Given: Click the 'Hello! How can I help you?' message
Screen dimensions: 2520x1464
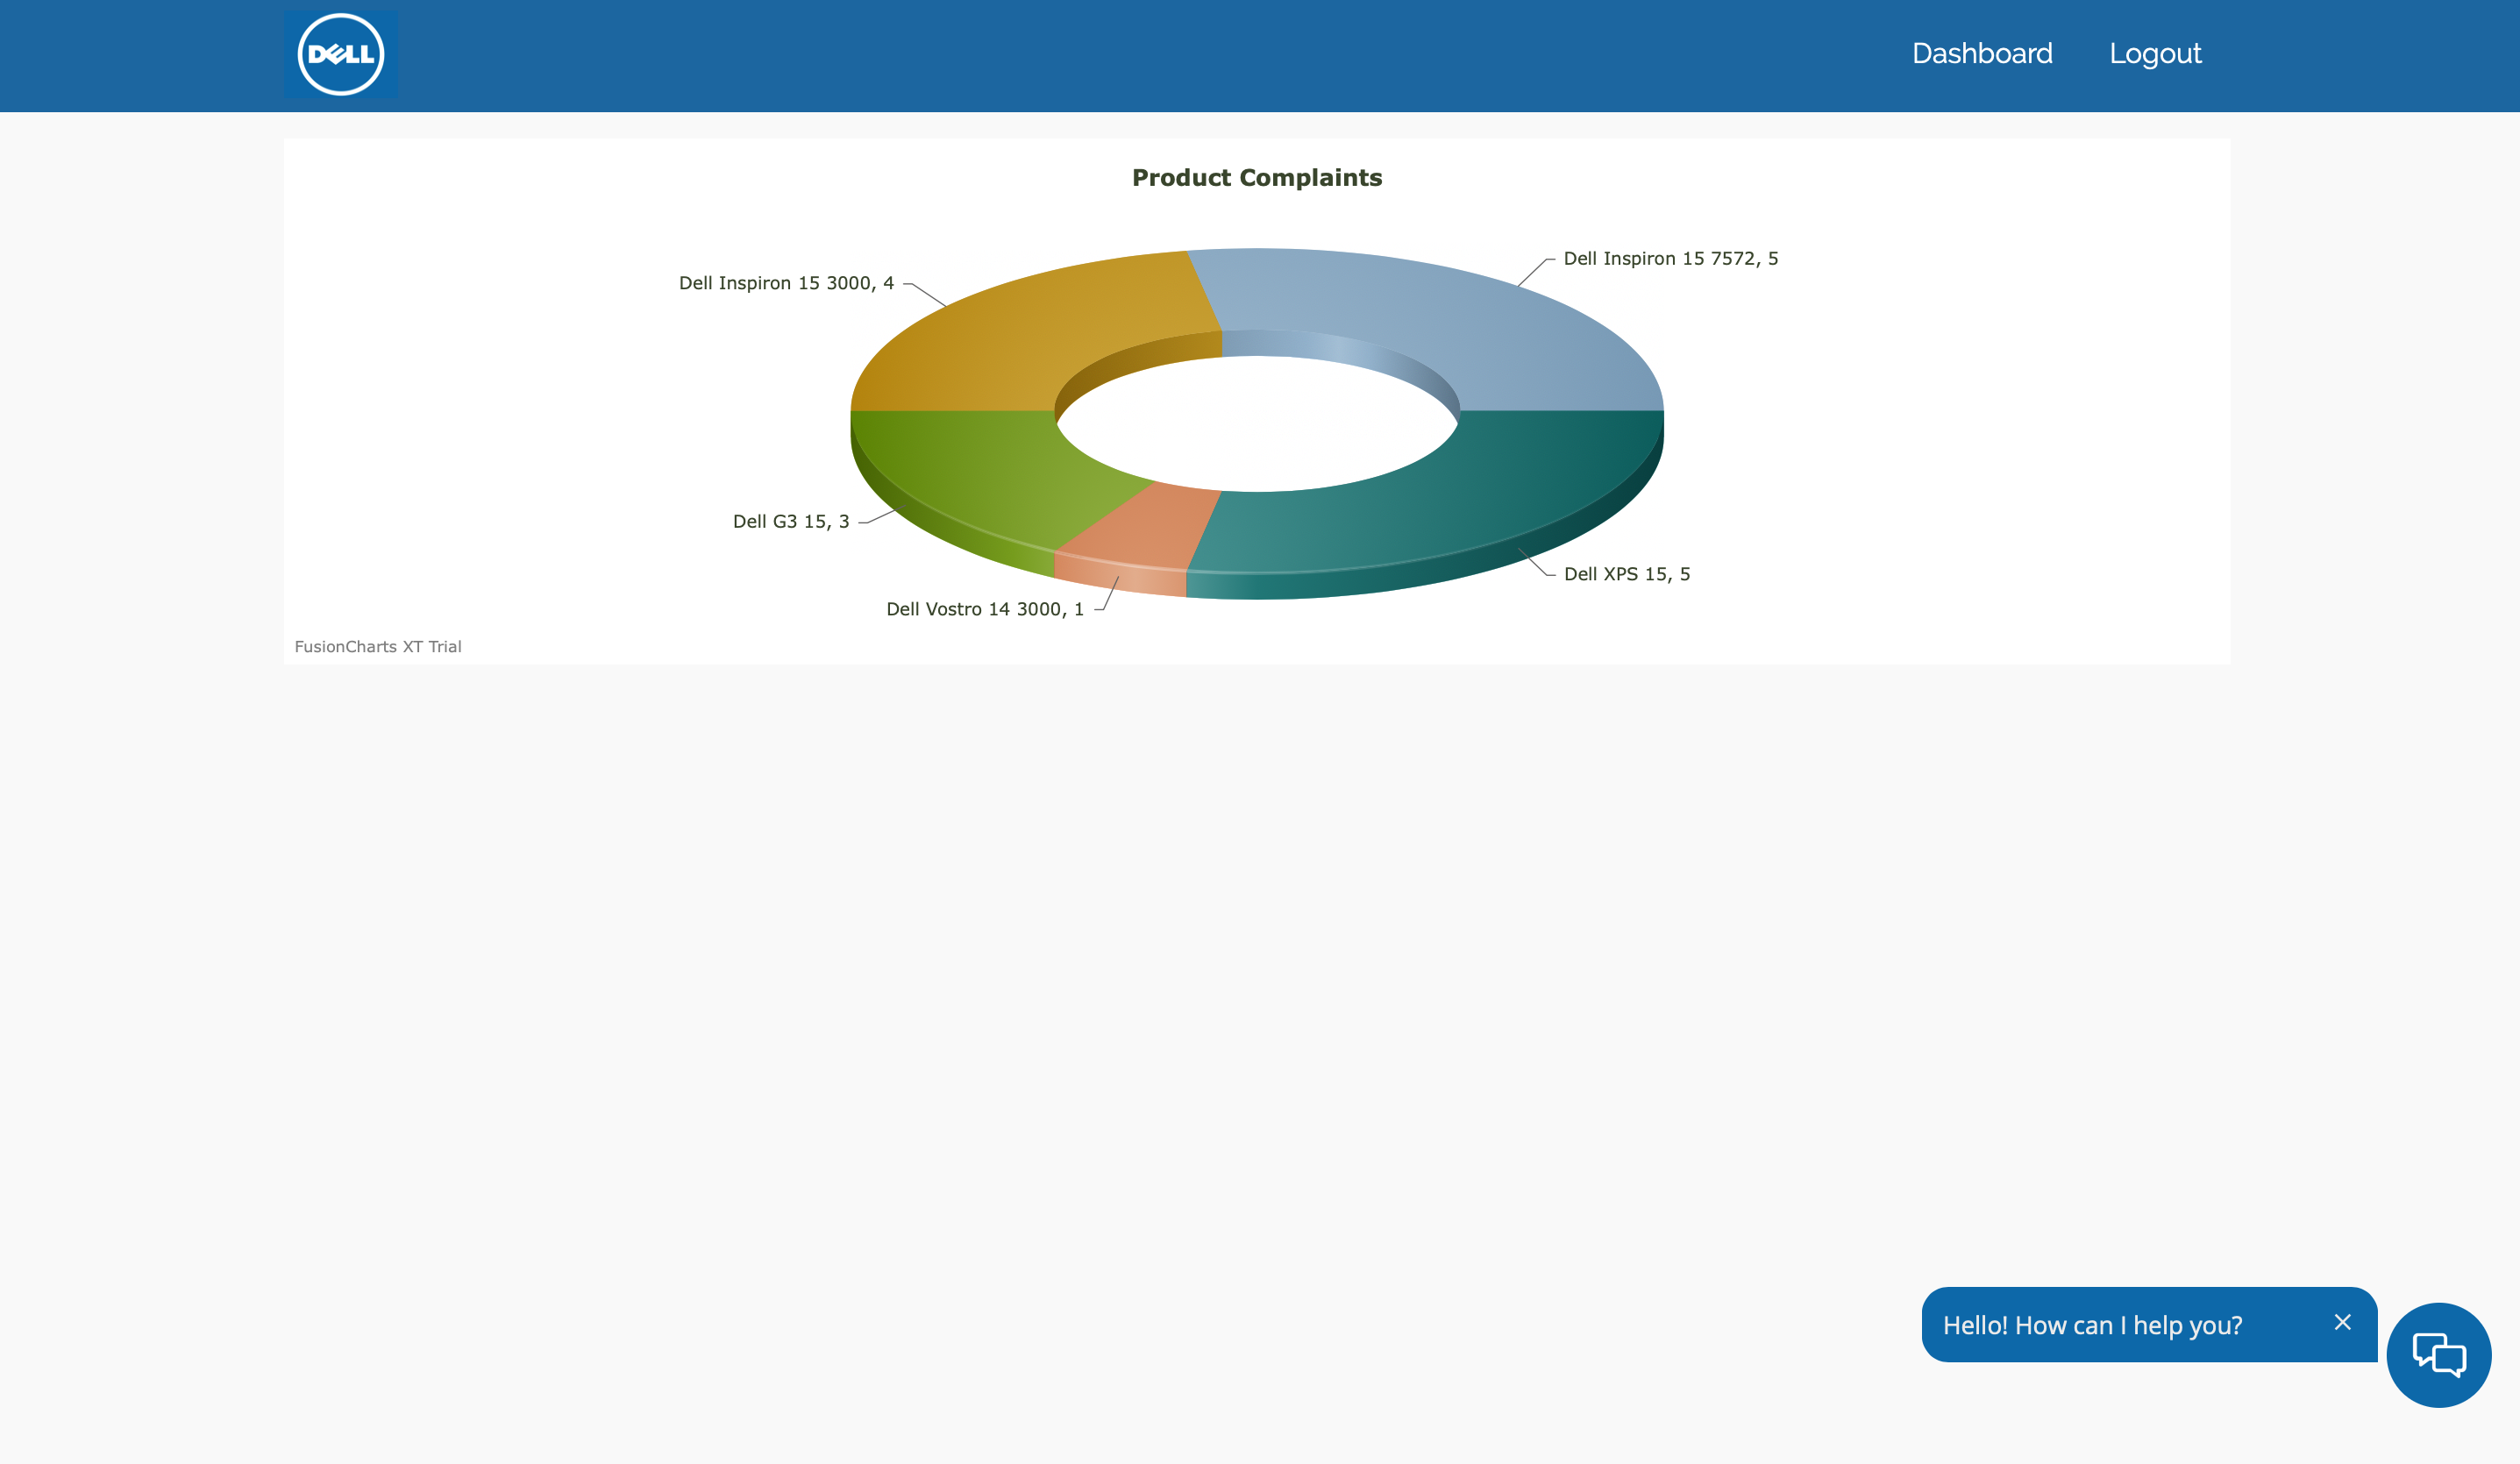Looking at the screenshot, I should coord(2092,1325).
